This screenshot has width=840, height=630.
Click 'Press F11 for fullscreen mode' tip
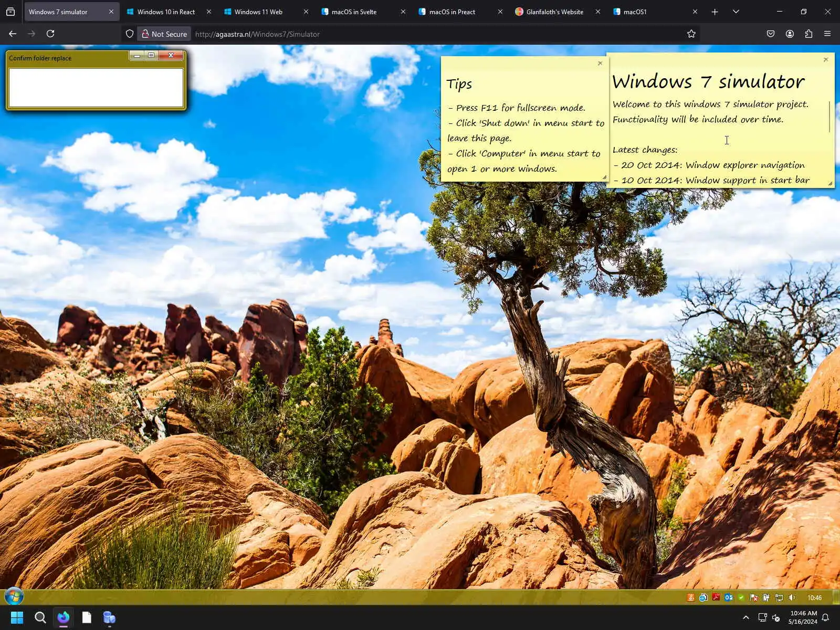tap(517, 108)
